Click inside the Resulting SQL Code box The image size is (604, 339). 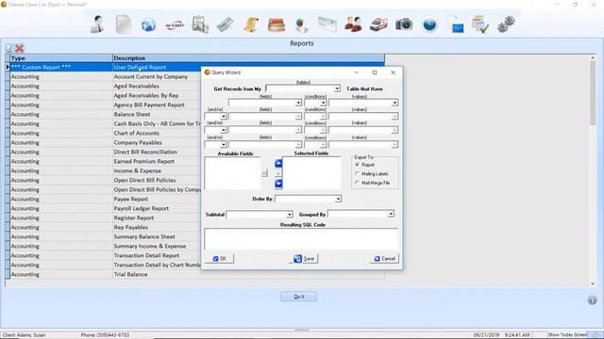[x=301, y=239]
